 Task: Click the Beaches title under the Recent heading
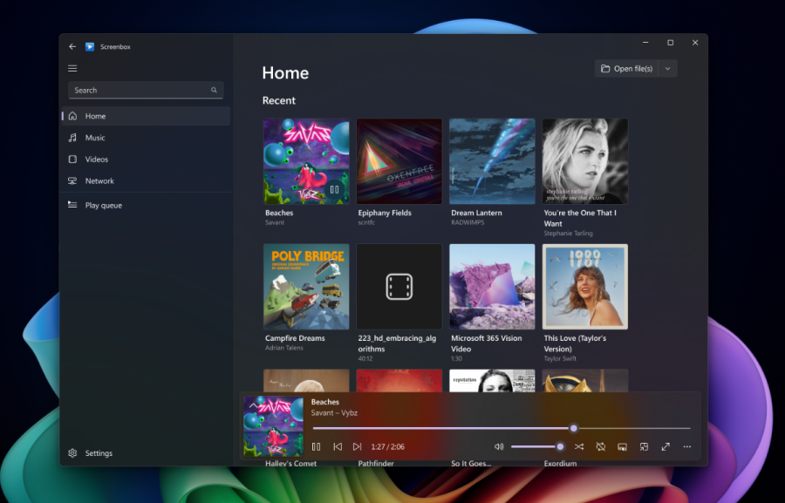tap(279, 213)
